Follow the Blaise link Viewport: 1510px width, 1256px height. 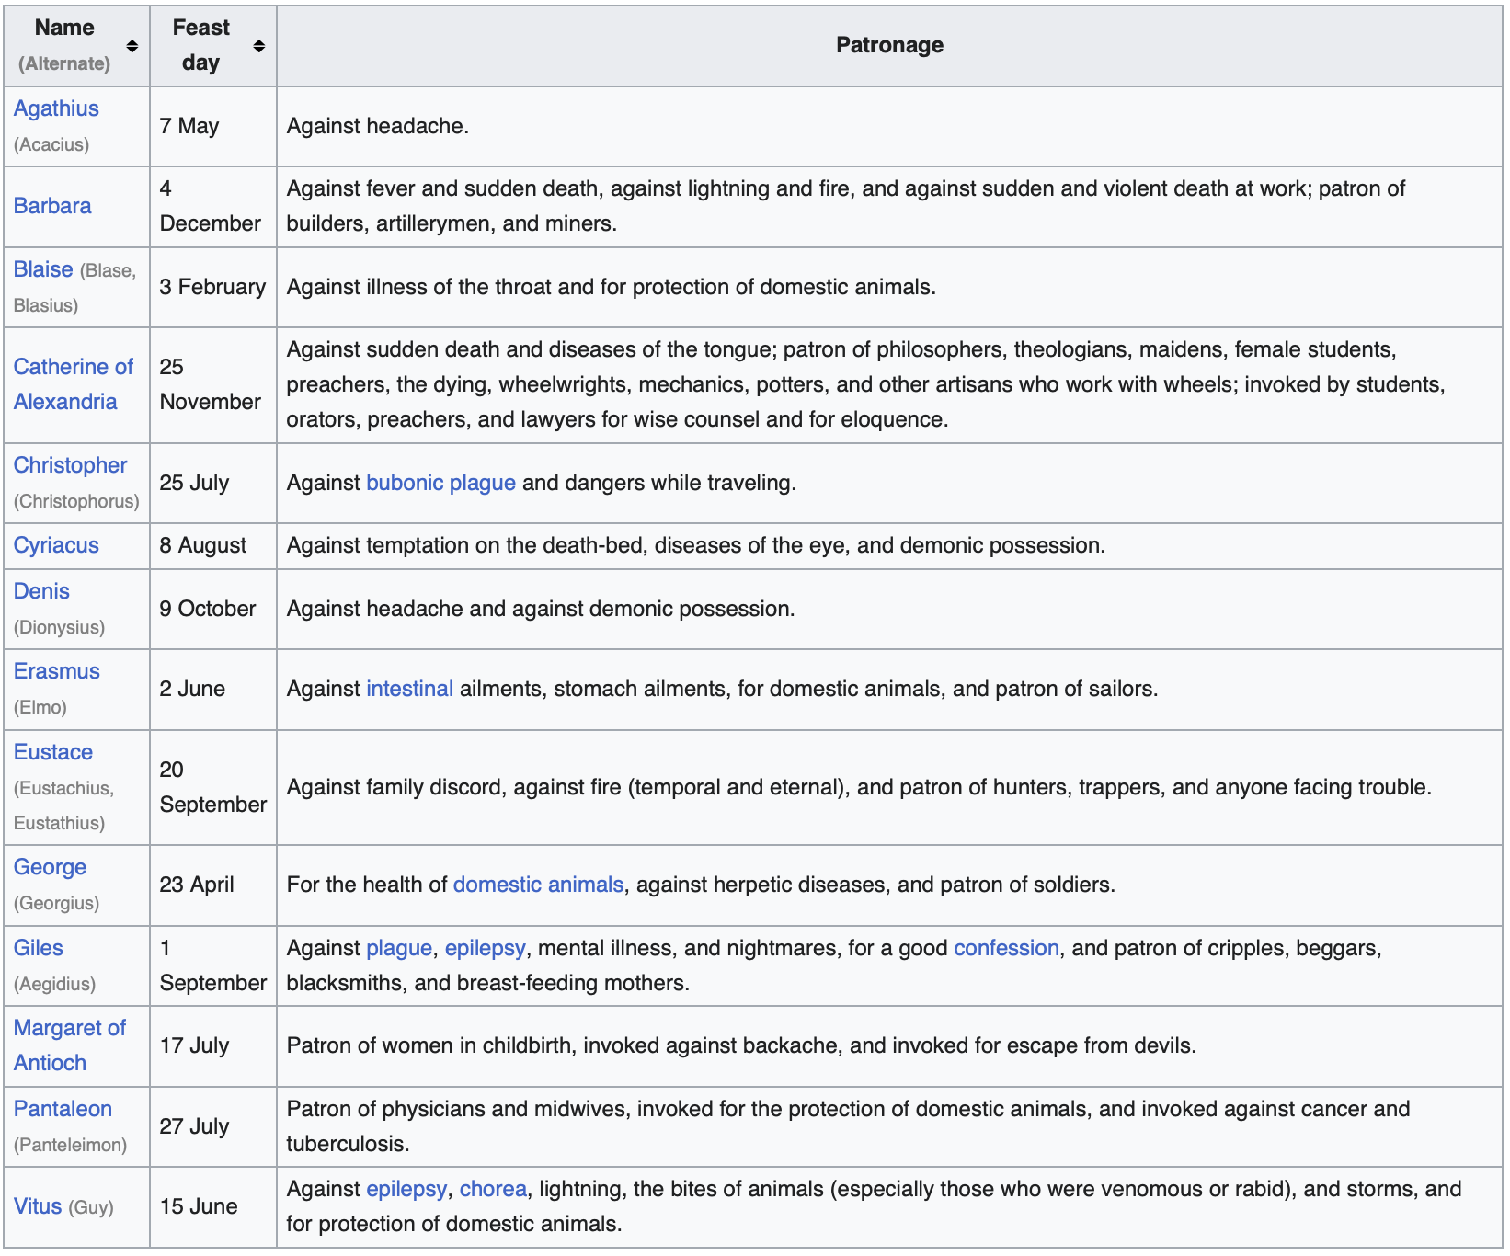click(x=43, y=269)
